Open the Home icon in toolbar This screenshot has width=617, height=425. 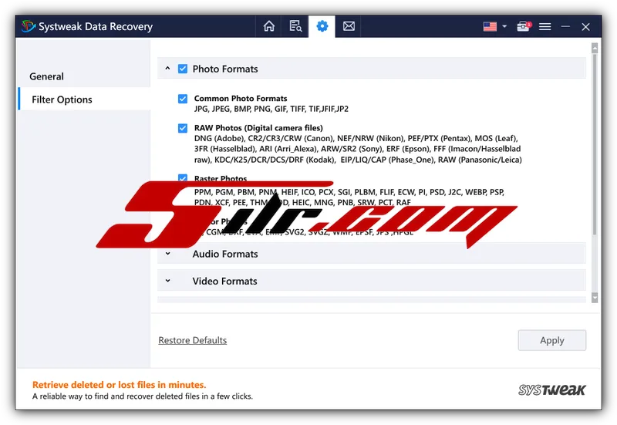[x=269, y=26]
